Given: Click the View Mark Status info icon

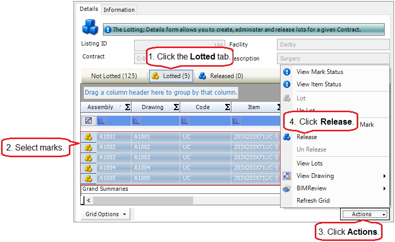Looking at the screenshot, I should (287, 72).
